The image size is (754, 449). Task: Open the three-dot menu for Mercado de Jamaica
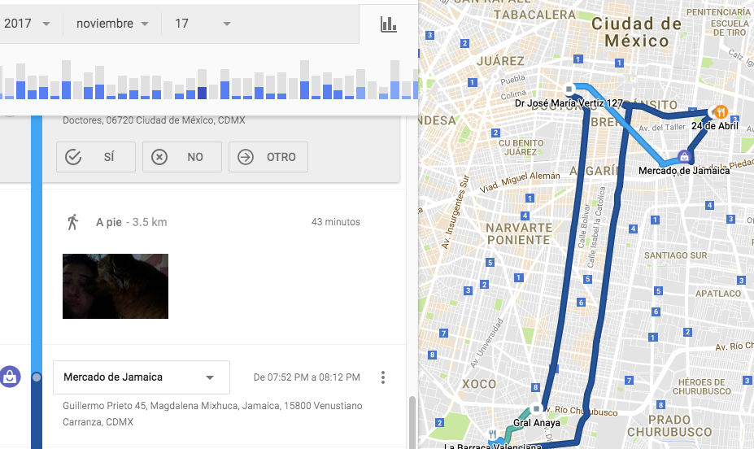(x=383, y=377)
